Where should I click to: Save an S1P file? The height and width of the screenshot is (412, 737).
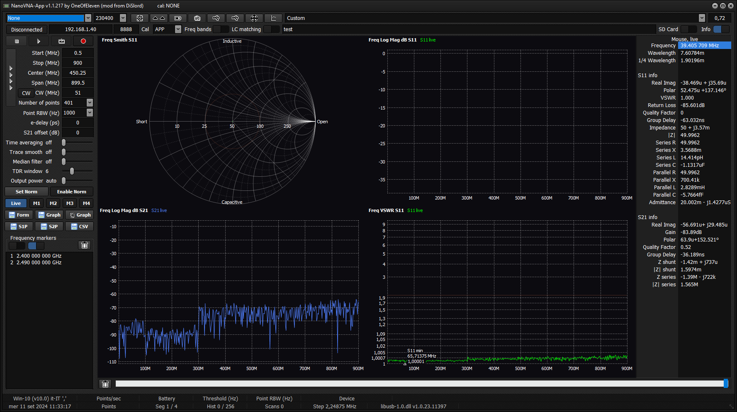pyautogui.click(x=19, y=227)
